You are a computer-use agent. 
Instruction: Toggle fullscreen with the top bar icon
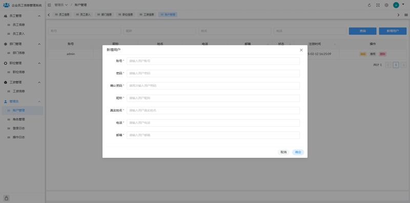pos(378,5)
